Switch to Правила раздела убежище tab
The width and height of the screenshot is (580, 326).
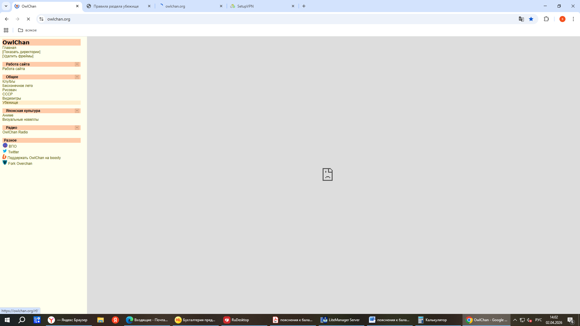[x=116, y=6]
